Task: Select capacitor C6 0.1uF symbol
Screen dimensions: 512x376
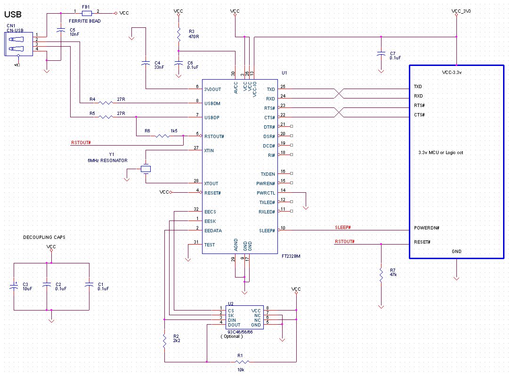Action: click(179, 63)
